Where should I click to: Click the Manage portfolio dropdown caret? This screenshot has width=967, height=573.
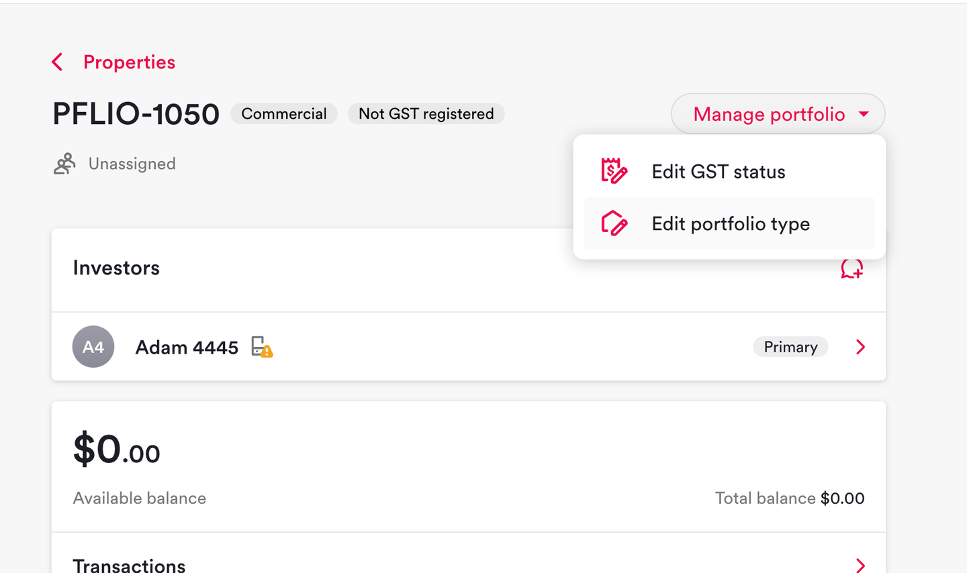pyautogui.click(x=864, y=114)
